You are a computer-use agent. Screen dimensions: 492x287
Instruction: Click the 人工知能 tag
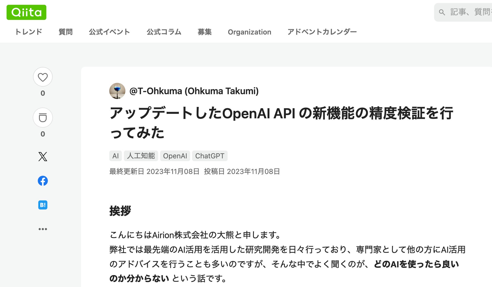tap(141, 156)
